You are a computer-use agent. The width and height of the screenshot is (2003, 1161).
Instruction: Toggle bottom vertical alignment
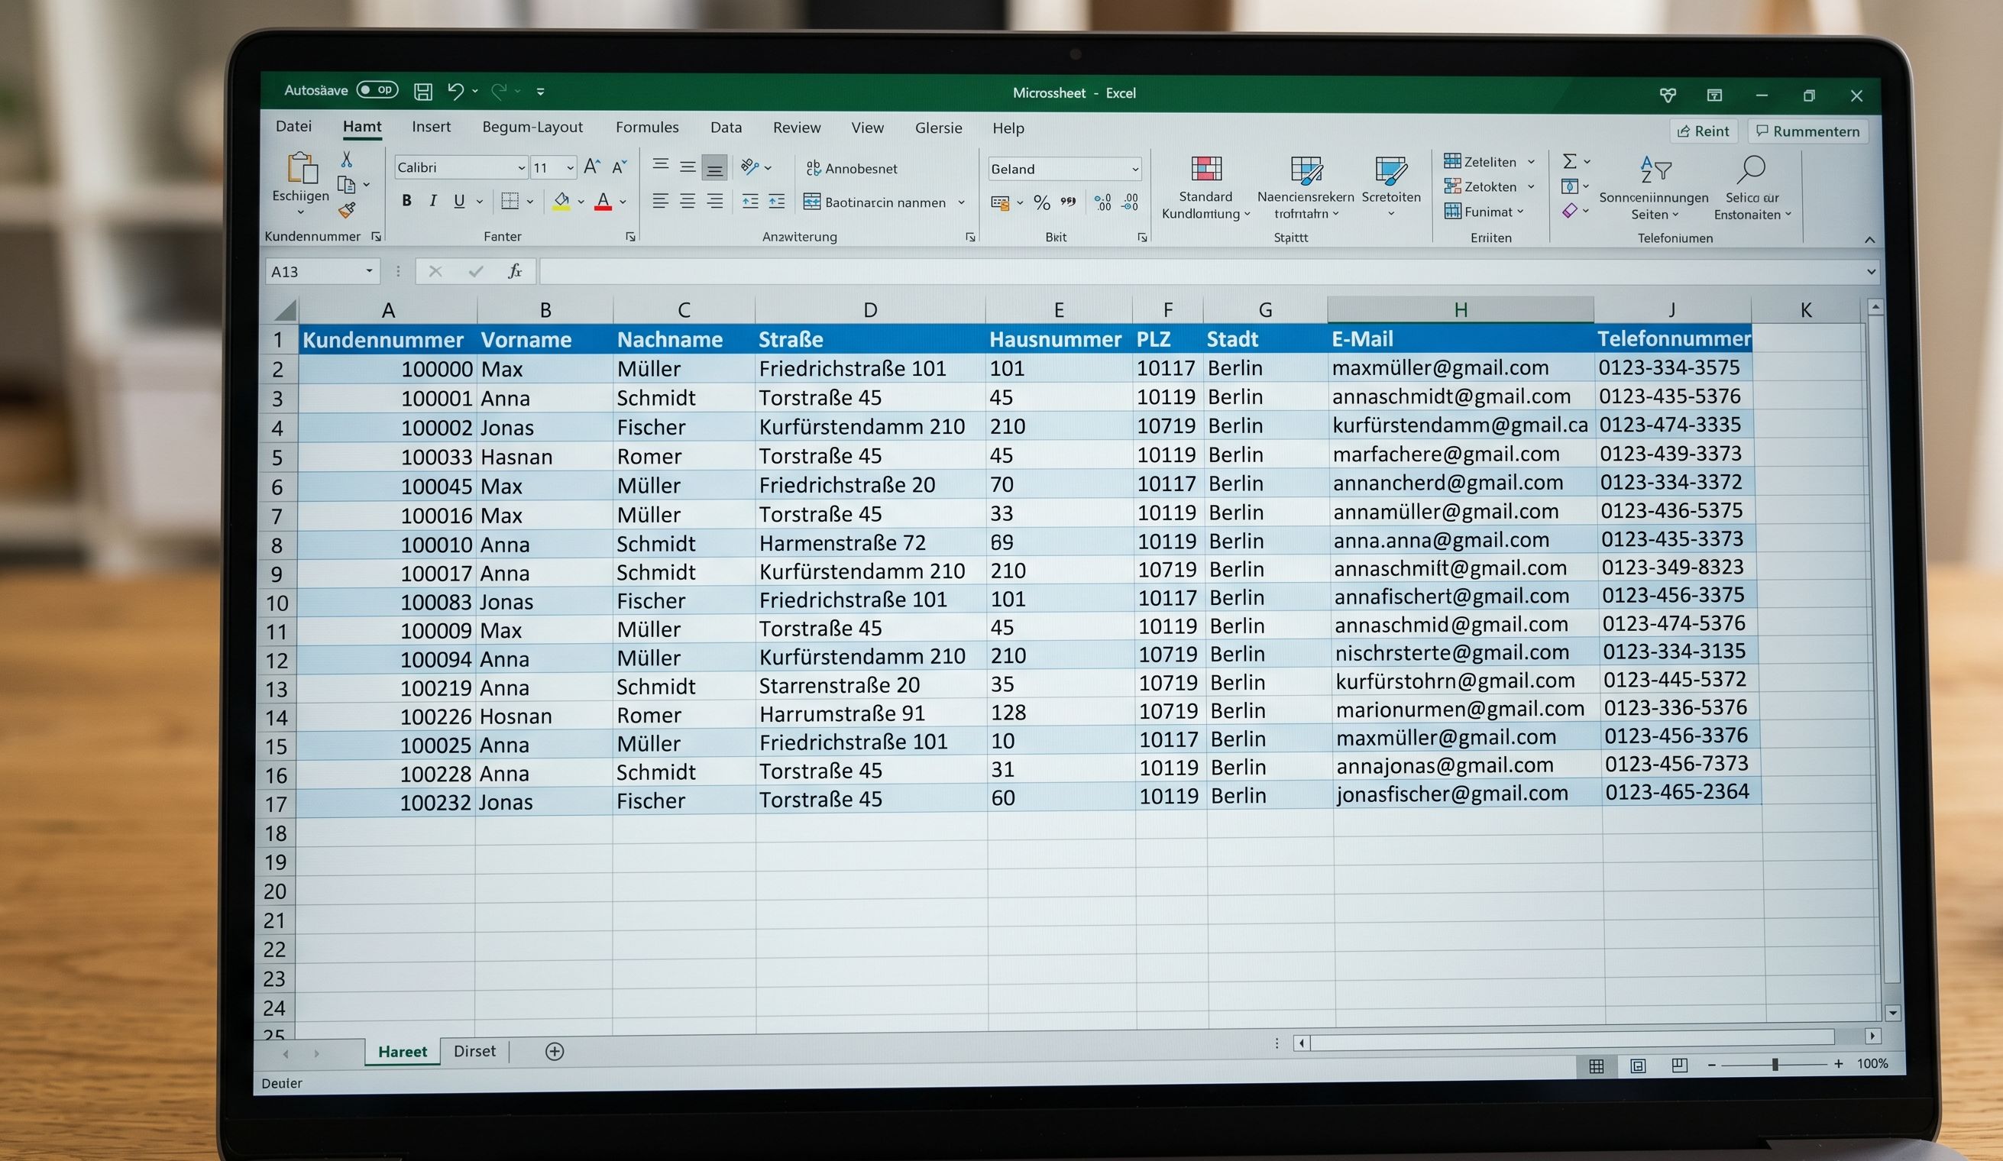pyautogui.click(x=714, y=167)
